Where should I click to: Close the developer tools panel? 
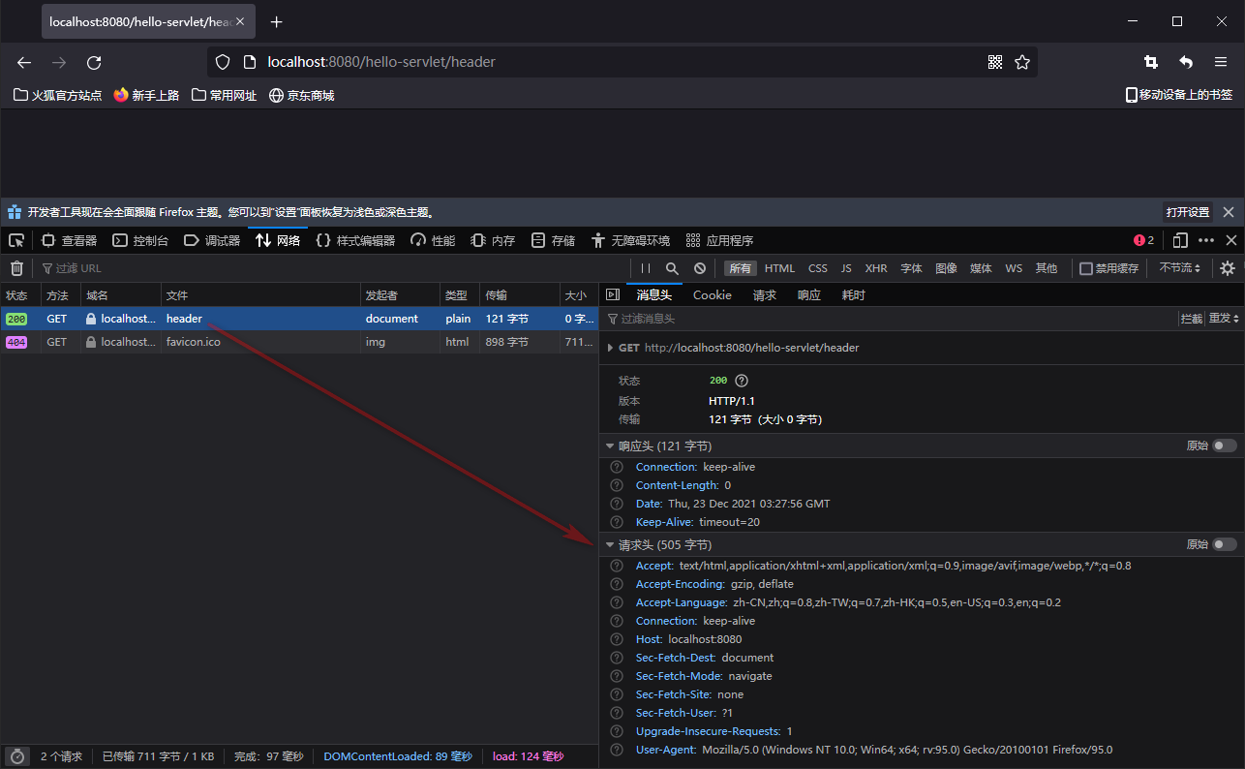[1231, 240]
